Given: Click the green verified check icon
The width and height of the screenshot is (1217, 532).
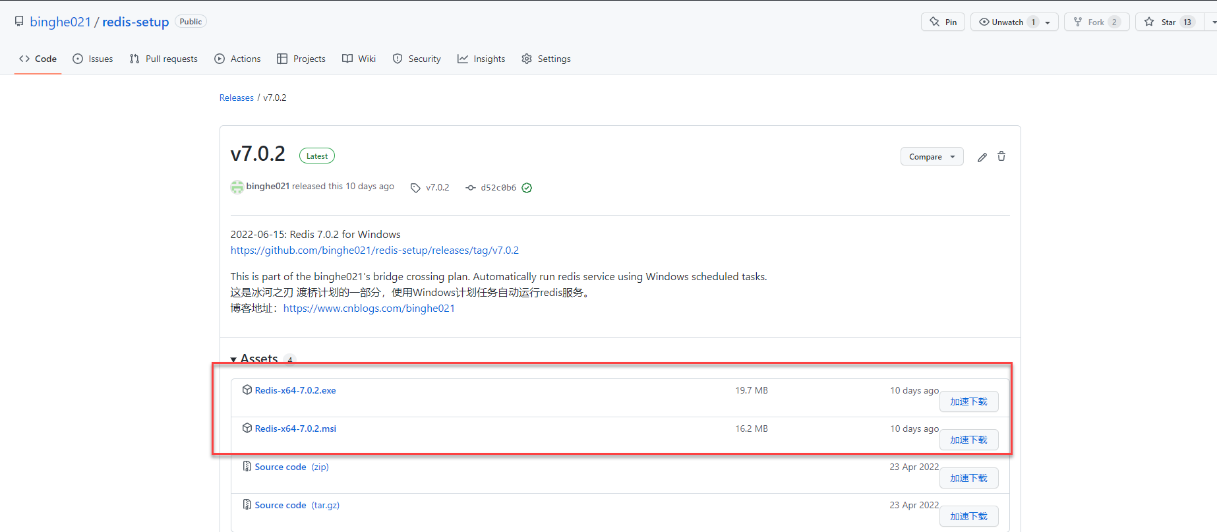Looking at the screenshot, I should point(527,188).
